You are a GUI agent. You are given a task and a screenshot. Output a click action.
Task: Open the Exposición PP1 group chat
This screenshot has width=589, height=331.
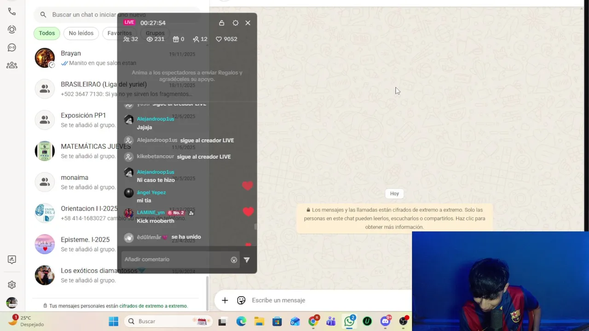pos(117,120)
